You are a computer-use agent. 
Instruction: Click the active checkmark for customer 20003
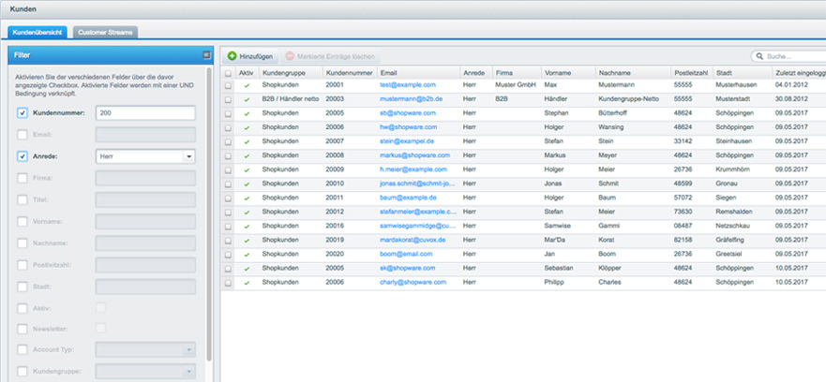(x=246, y=98)
